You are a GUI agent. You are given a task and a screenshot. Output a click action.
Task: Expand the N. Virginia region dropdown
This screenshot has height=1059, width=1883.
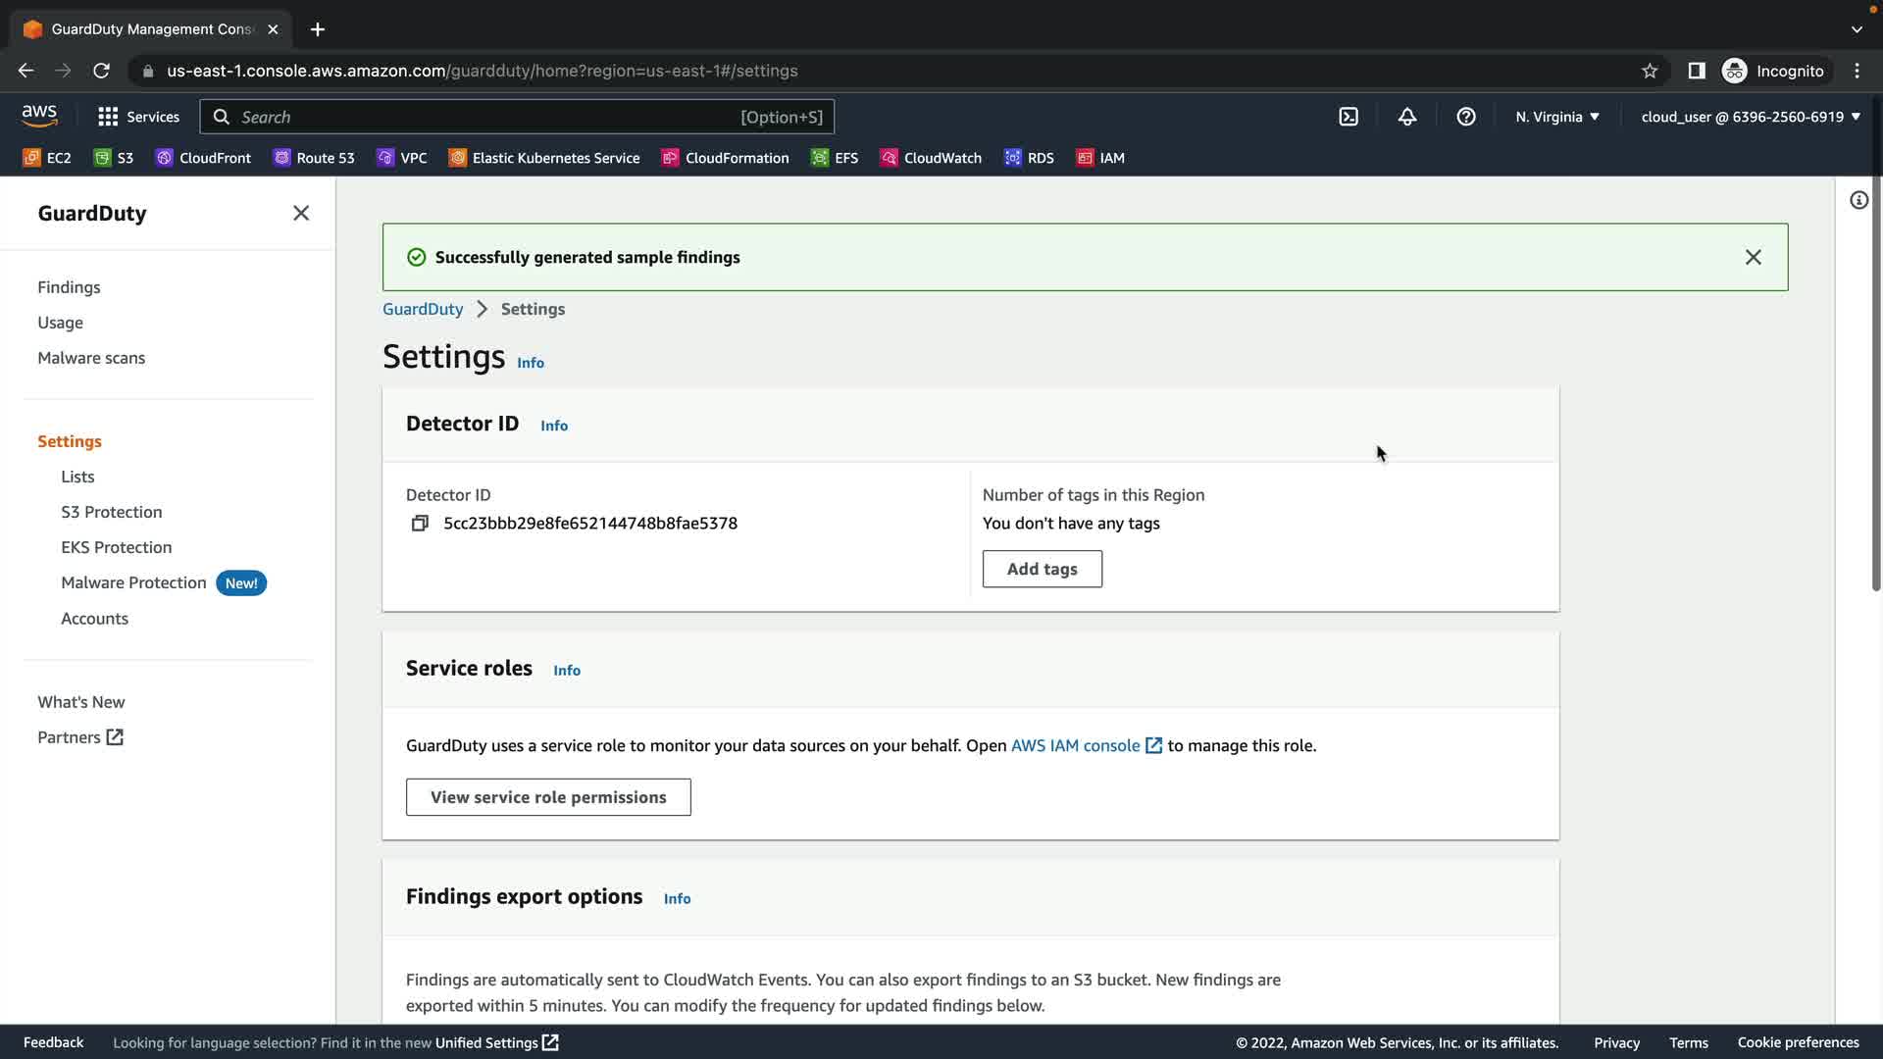pyautogui.click(x=1556, y=117)
